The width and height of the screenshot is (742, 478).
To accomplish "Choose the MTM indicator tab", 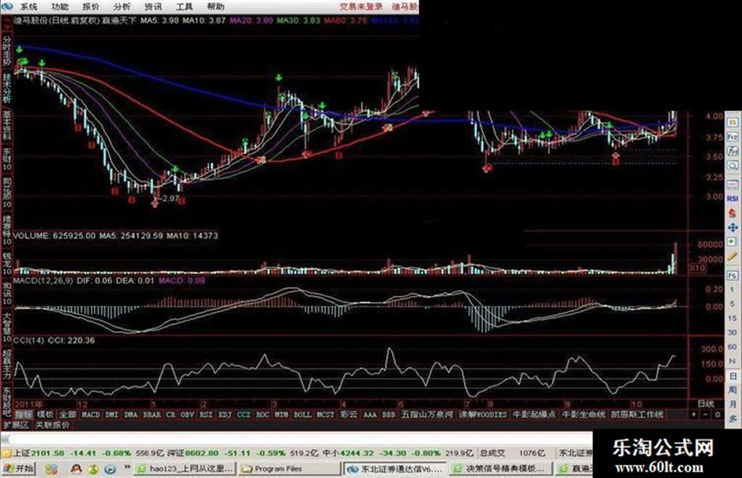I will pyautogui.click(x=282, y=414).
